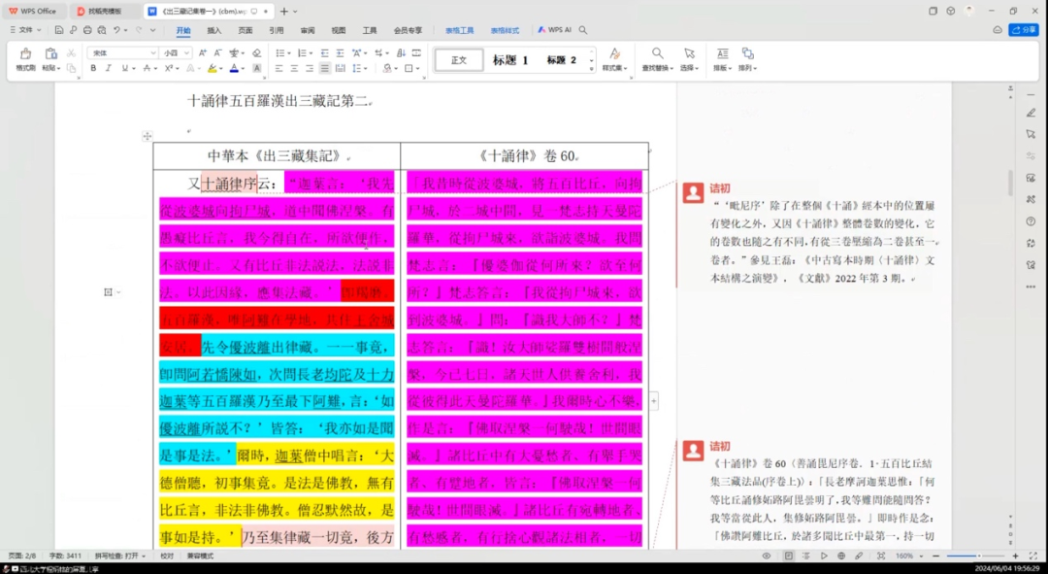Apply the 标题 1 heading style
The height and width of the screenshot is (574, 1048).
tap(510, 60)
